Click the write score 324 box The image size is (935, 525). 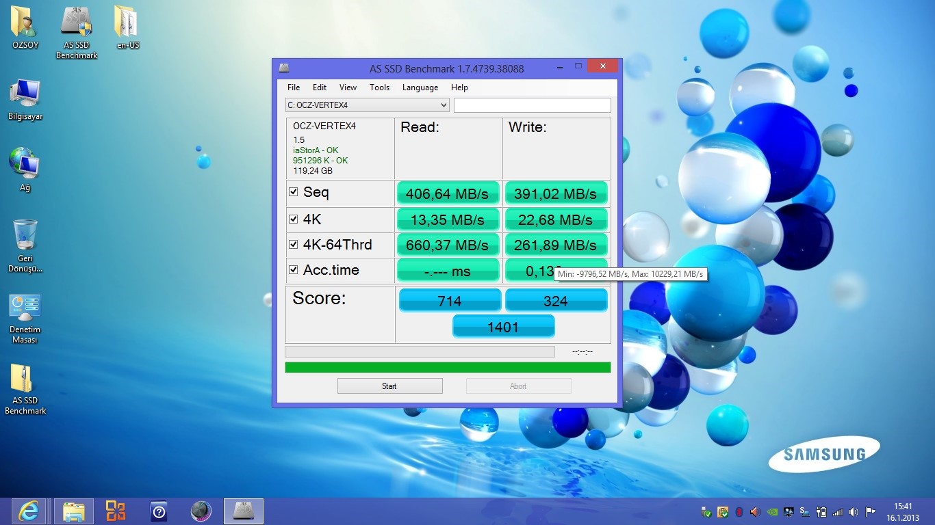556,301
